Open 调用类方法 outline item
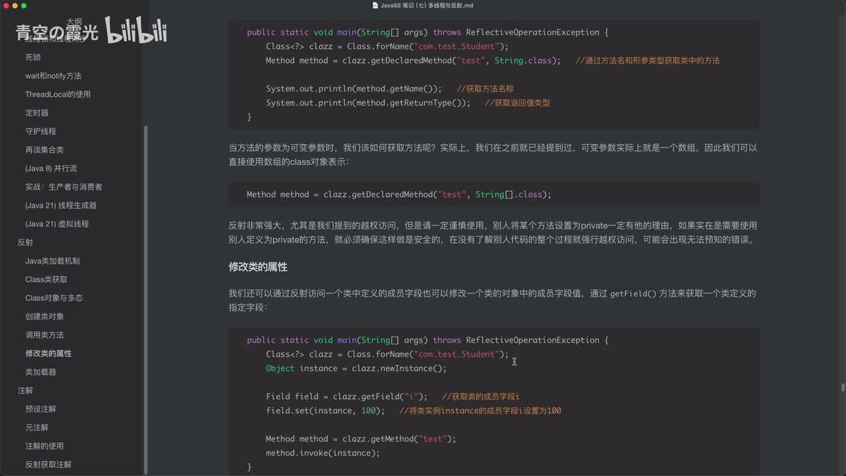The height and width of the screenshot is (476, 846). pos(45,335)
